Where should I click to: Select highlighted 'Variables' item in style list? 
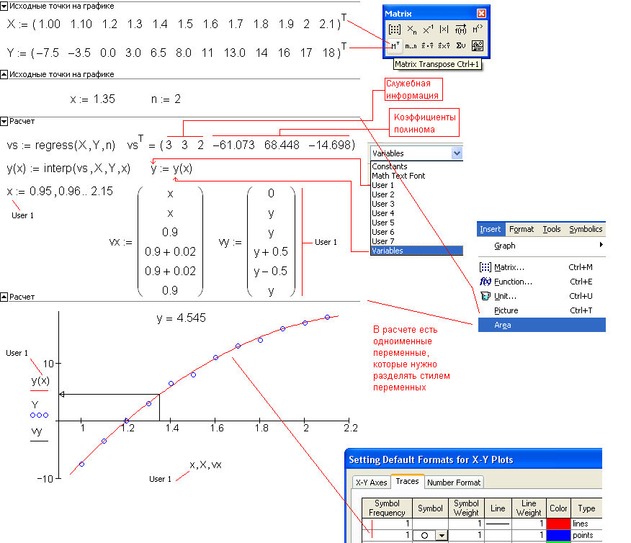pos(416,251)
